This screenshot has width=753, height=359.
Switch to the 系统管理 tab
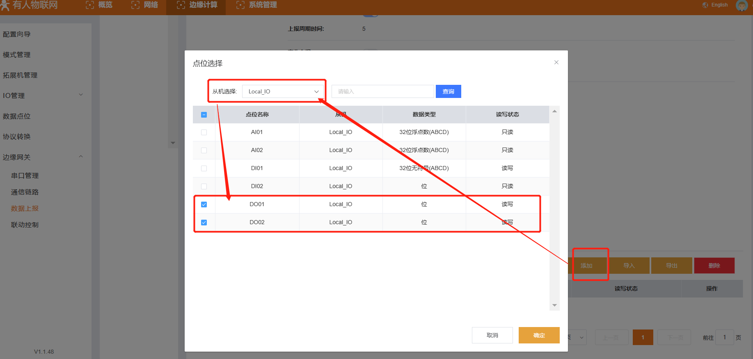[x=257, y=5]
